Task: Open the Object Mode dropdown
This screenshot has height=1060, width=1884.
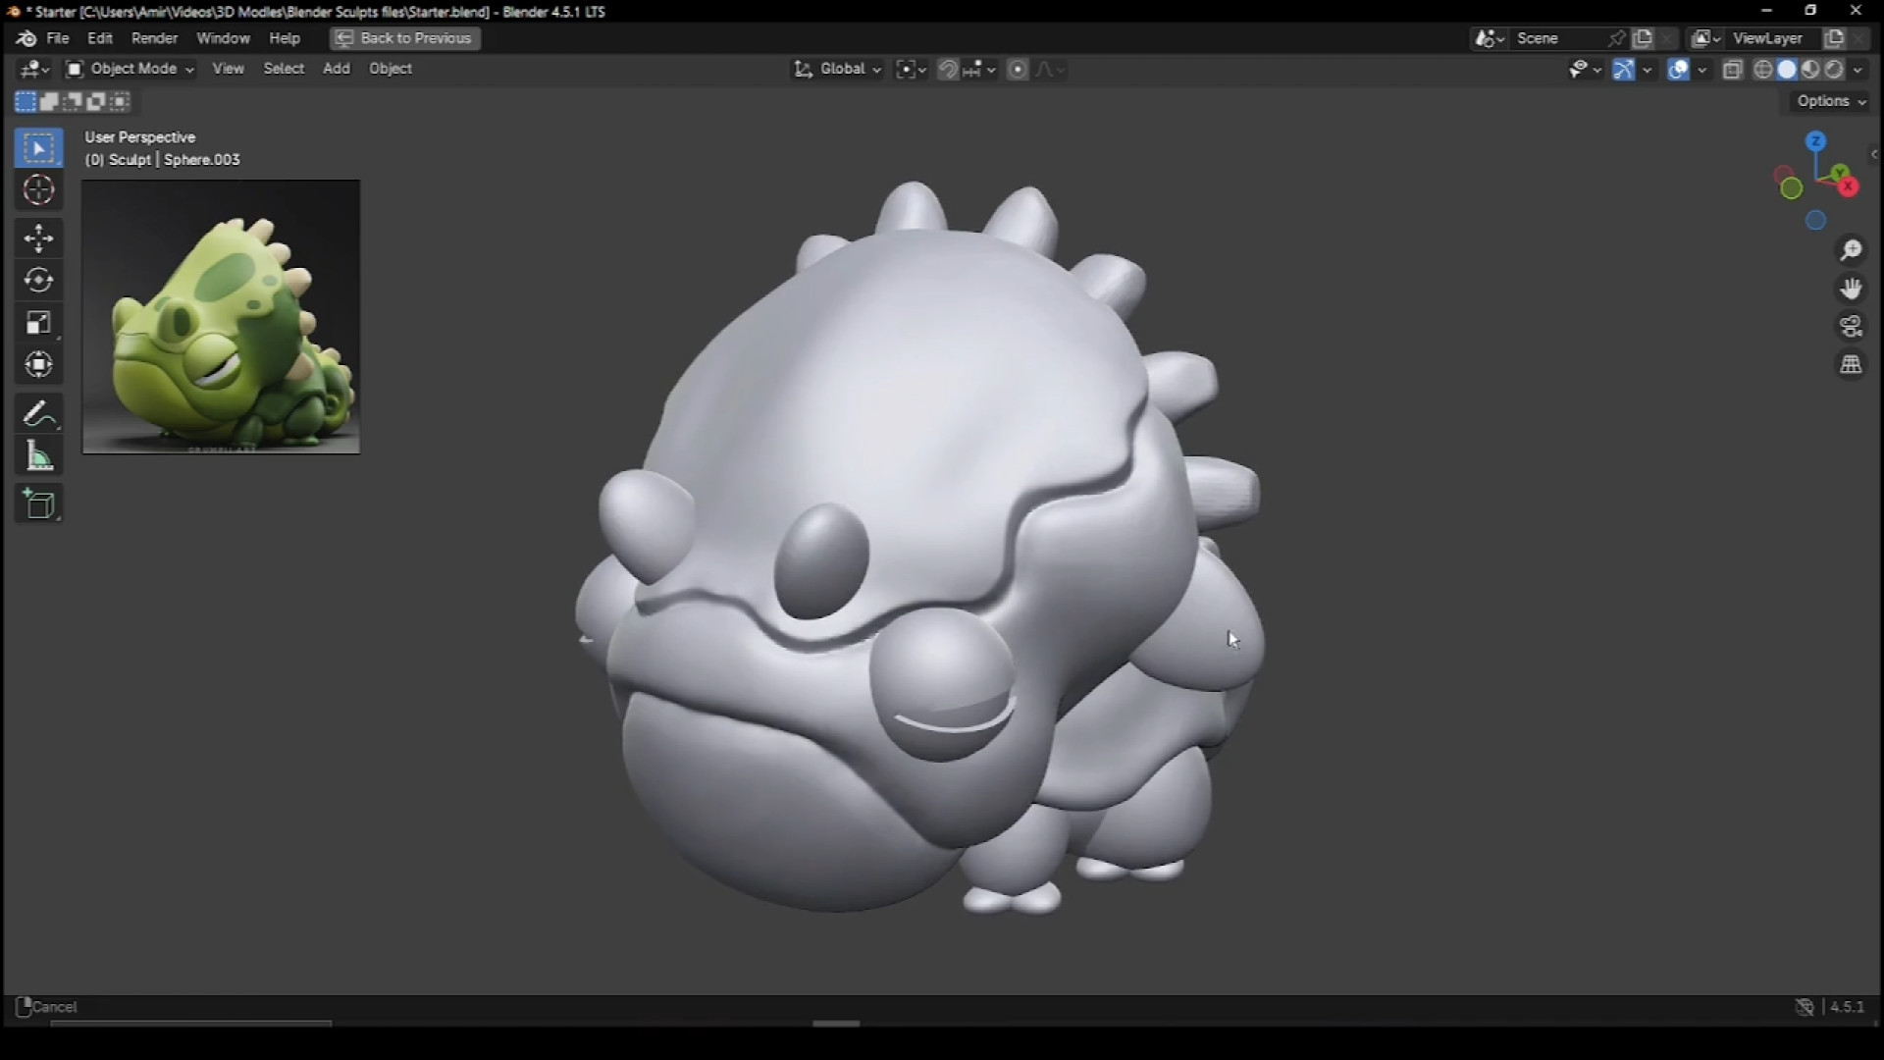Action: pyautogui.click(x=131, y=69)
